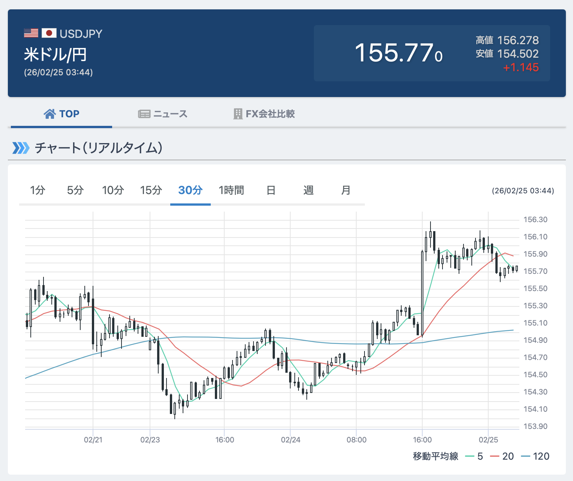Show the monthly 月 chart
Screen dimensions: 573x481
pos(346,190)
